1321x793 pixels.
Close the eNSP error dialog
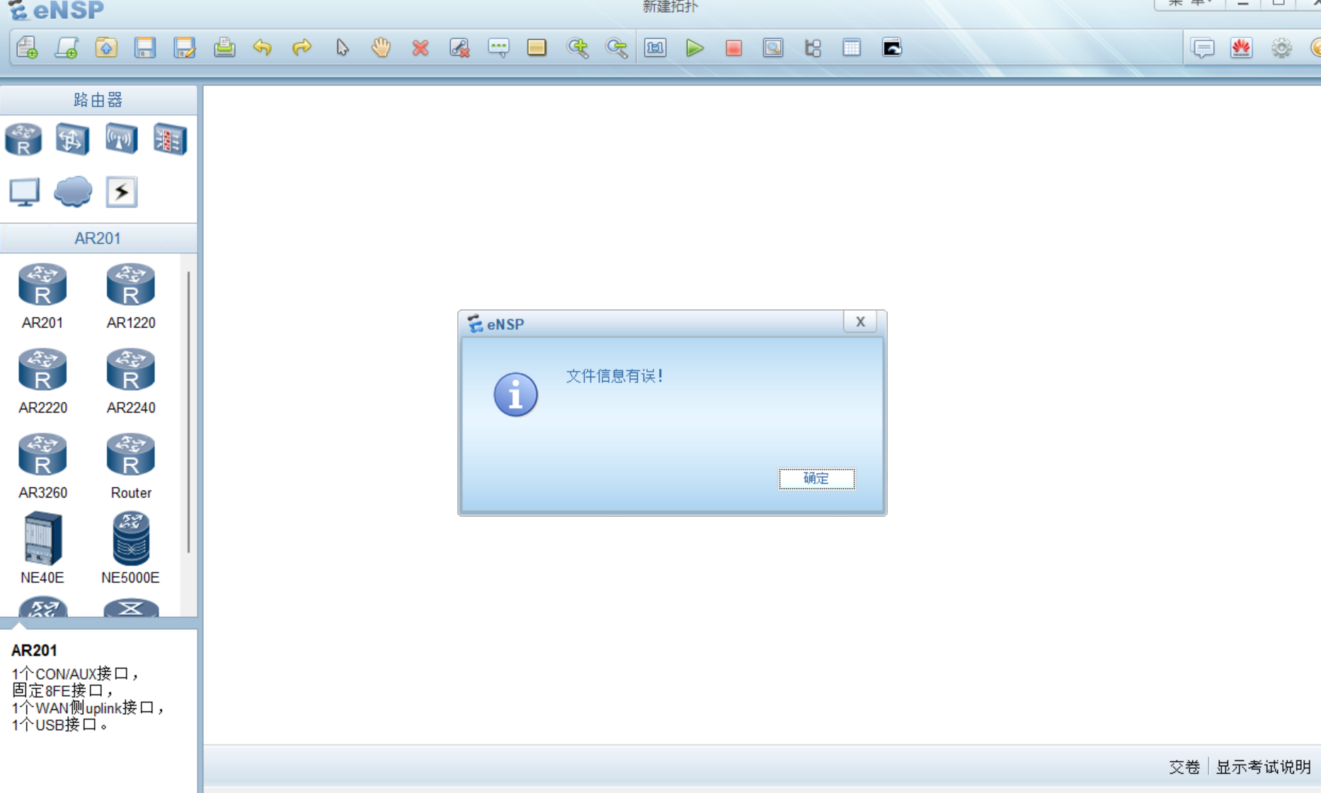(860, 321)
